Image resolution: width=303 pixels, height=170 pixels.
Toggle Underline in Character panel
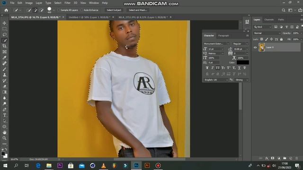239,68
